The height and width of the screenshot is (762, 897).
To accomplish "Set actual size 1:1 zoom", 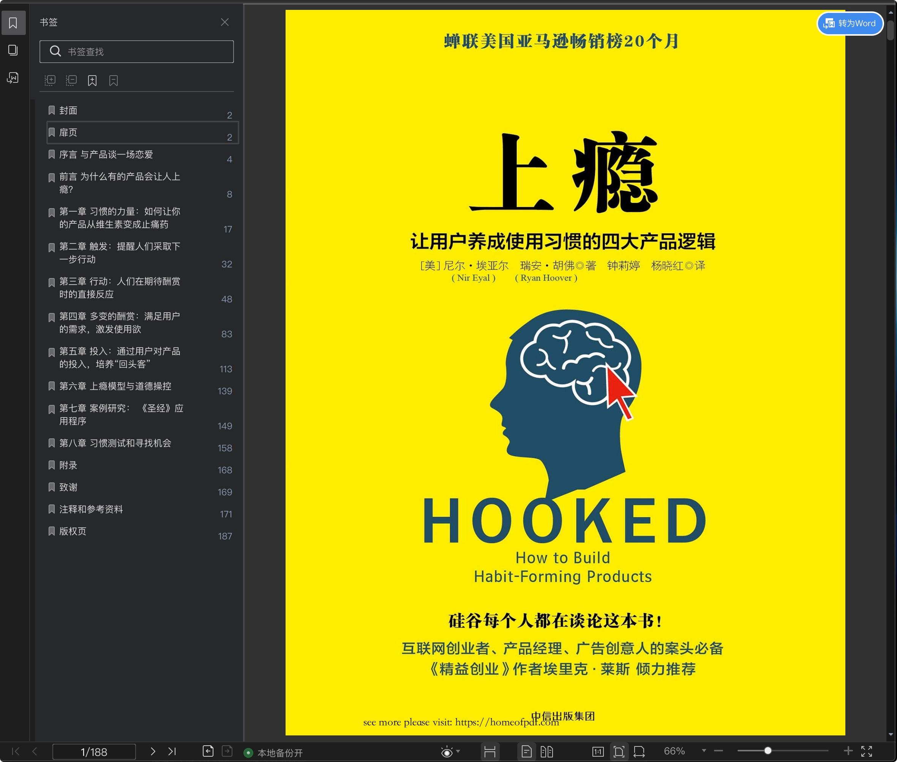I will click(x=598, y=752).
